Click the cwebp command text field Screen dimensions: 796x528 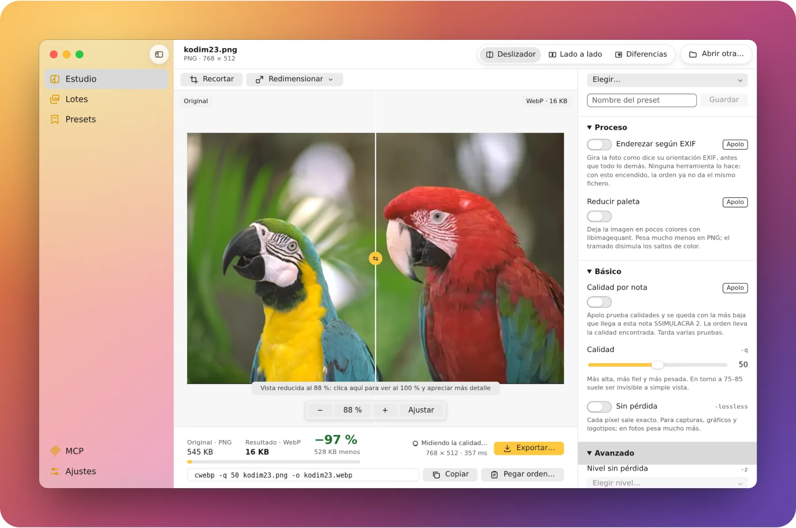(303, 475)
